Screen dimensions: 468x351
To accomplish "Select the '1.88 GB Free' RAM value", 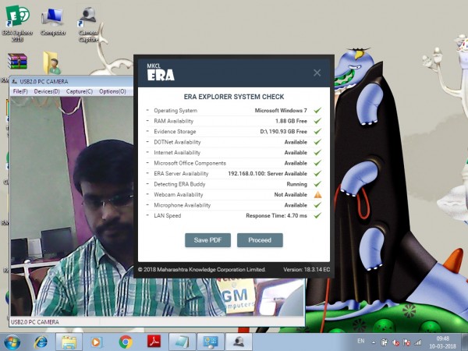I will [291, 121].
